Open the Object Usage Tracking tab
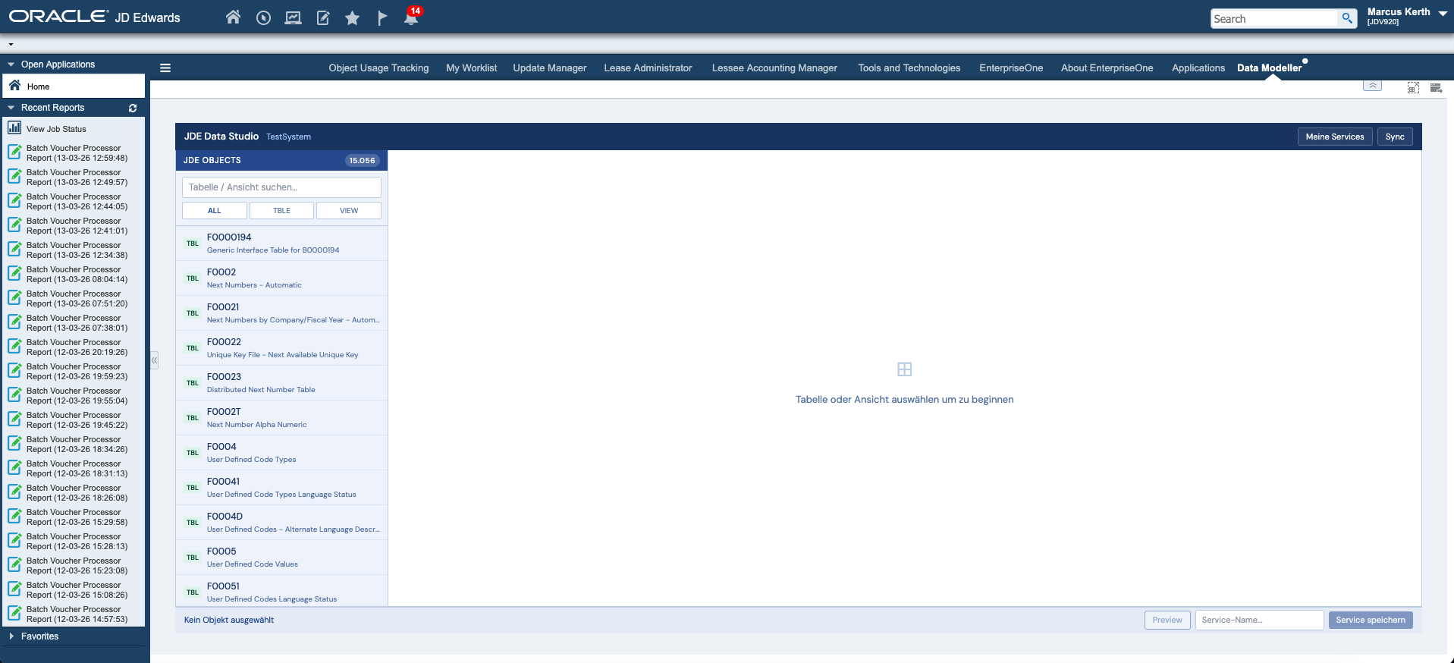Viewport: 1454px width, 663px height. [378, 68]
